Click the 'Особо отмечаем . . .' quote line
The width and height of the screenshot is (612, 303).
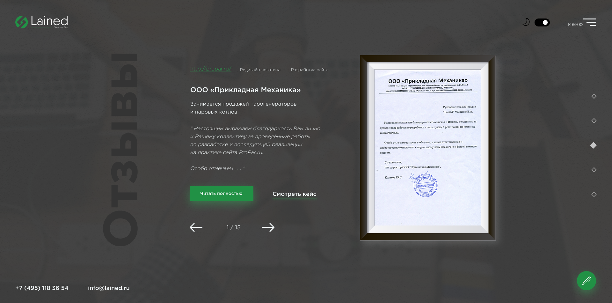[218, 168]
